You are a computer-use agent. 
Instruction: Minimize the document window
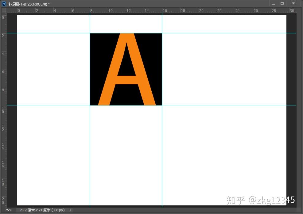pos(274,3)
